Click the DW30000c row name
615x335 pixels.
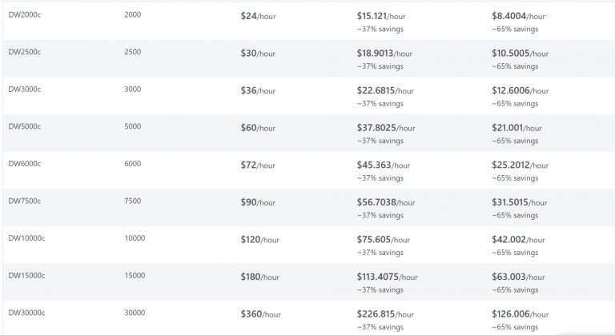click(x=26, y=313)
